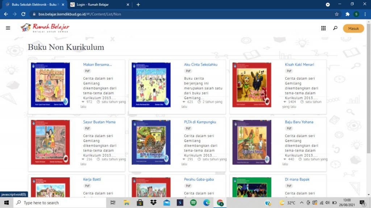This screenshot has height=208, width=371.
Task: Click Perahu Gaba-gaba cover thumbnail
Action: (151, 187)
